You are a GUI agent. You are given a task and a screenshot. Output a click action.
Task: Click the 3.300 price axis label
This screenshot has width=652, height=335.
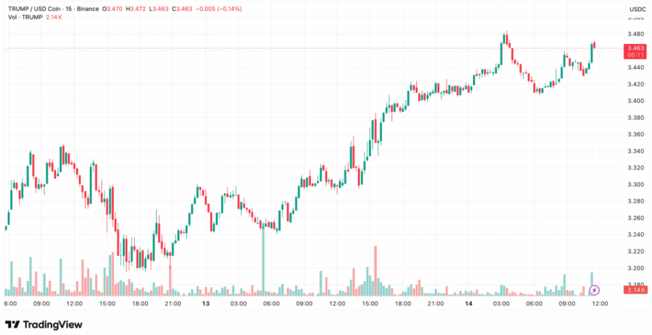(x=635, y=185)
